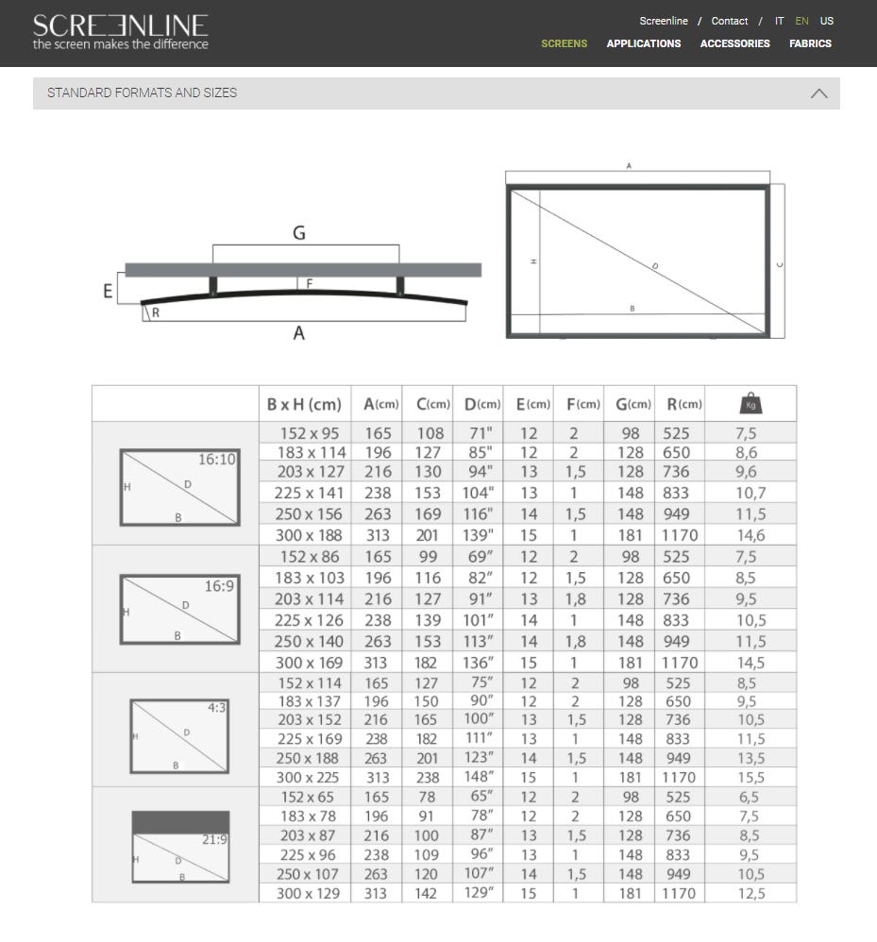Viewport: 877px width, 942px height.
Task: Click the 'E(cm)' column header
Action: coord(532,404)
